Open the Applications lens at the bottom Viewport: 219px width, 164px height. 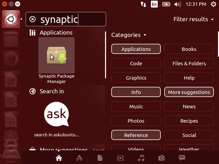[x=79, y=158]
